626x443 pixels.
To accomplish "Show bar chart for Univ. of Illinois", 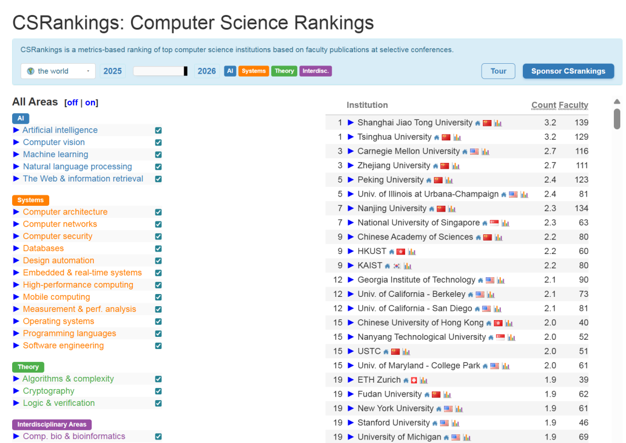I will pos(524,194).
